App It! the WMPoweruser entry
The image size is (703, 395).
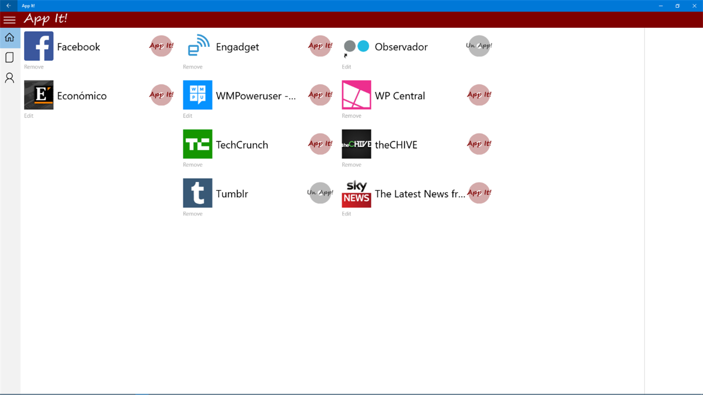coord(320,95)
